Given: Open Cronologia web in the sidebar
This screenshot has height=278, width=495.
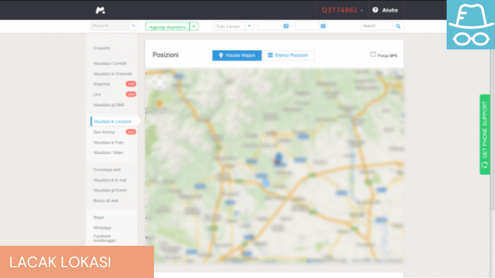Looking at the screenshot, I should click(x=107, y=170).
